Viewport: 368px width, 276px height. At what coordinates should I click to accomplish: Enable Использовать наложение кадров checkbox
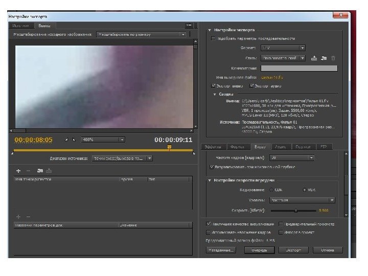click(x=208, y=233)
